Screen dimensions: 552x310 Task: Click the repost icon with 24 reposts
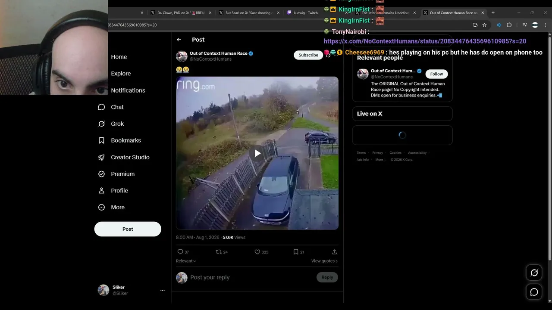click(x=219, y=252)
